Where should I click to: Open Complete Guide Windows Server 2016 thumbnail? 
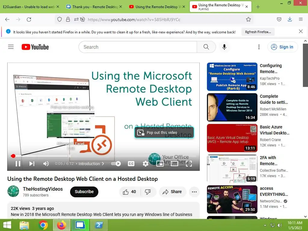tap(232, 107)
